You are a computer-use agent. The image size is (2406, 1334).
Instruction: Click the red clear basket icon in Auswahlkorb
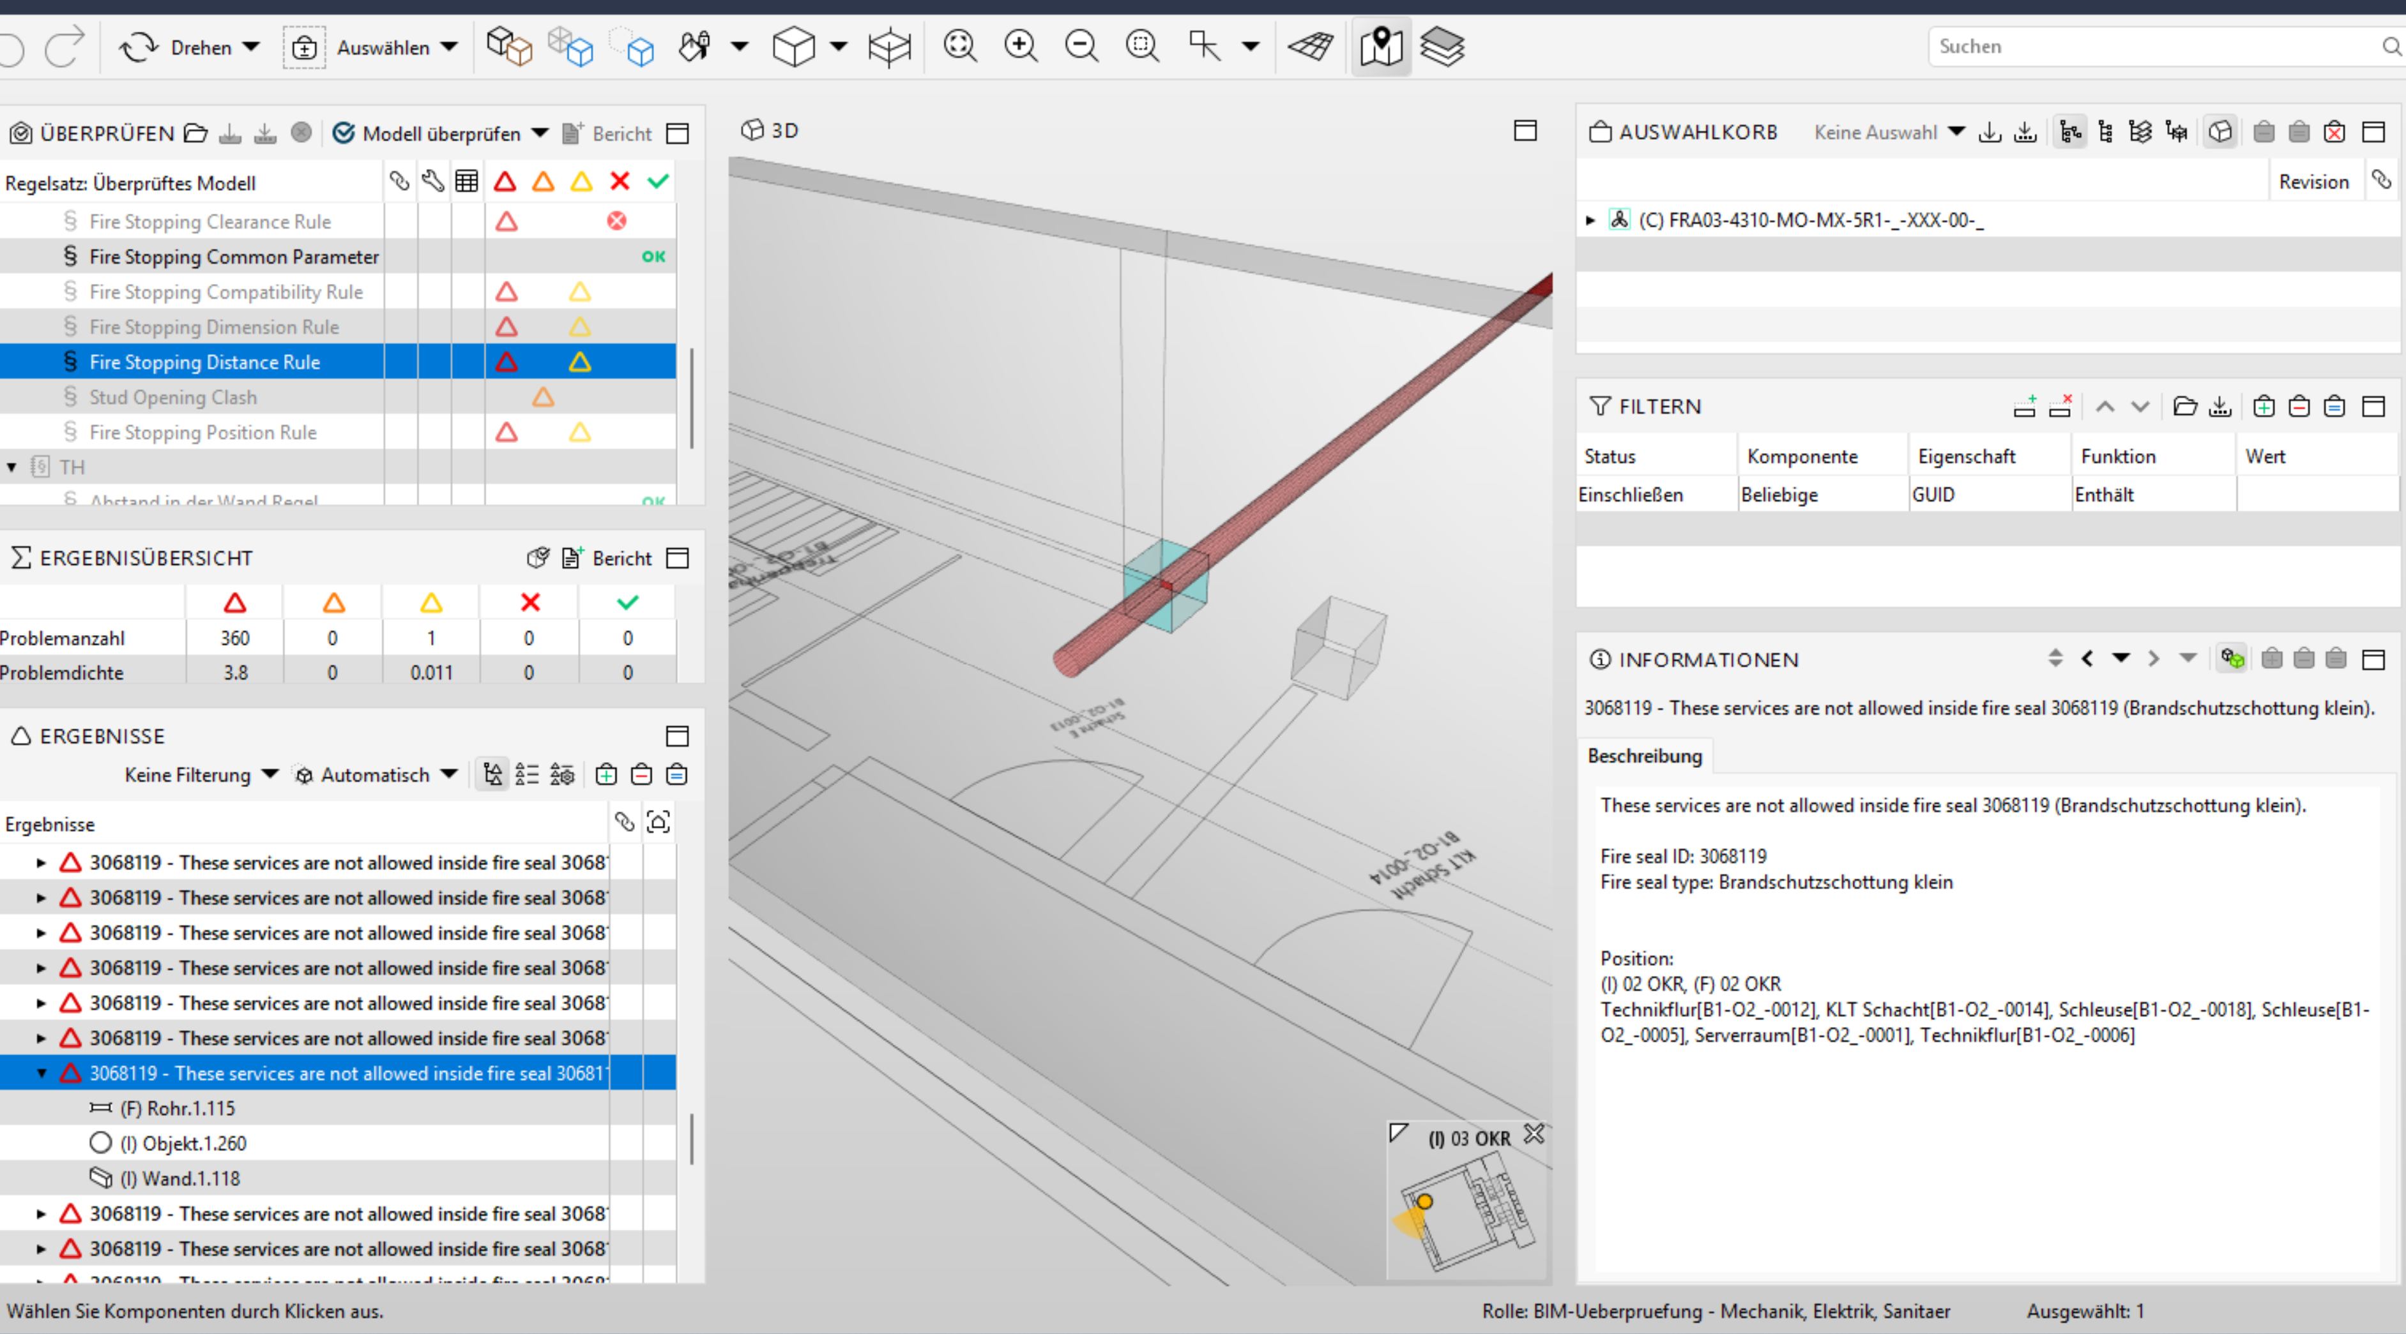coord(2334,131)
